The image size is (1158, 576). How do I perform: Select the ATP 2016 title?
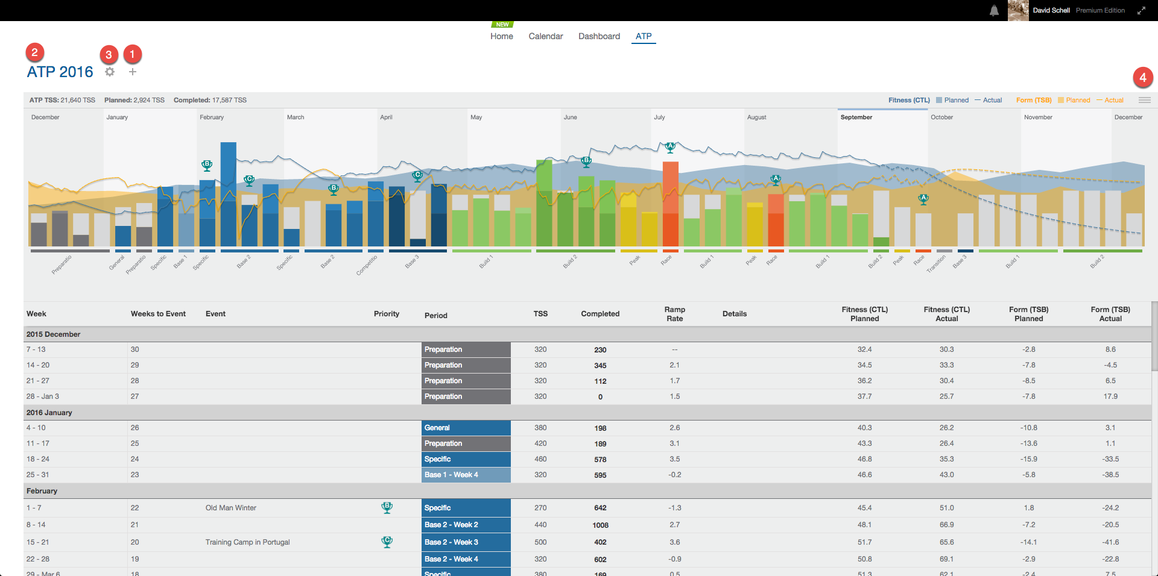point(60,72)
